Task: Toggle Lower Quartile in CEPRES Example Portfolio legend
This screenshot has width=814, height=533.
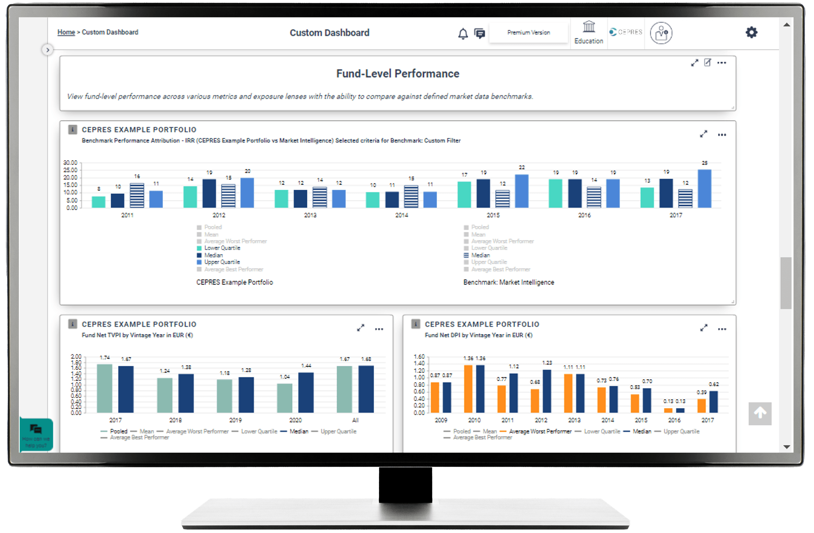Action: 218,248
